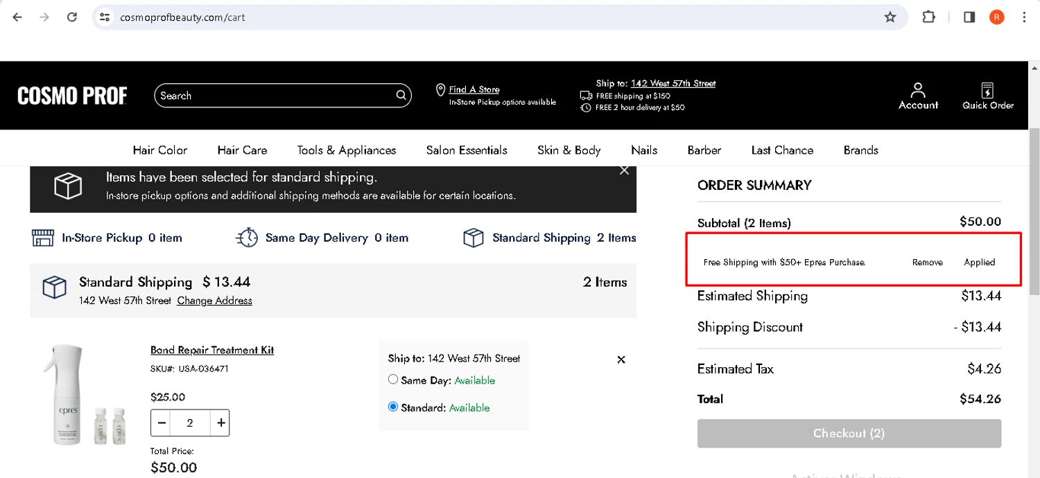Click the Subtotal $50.00 amount

980,222
